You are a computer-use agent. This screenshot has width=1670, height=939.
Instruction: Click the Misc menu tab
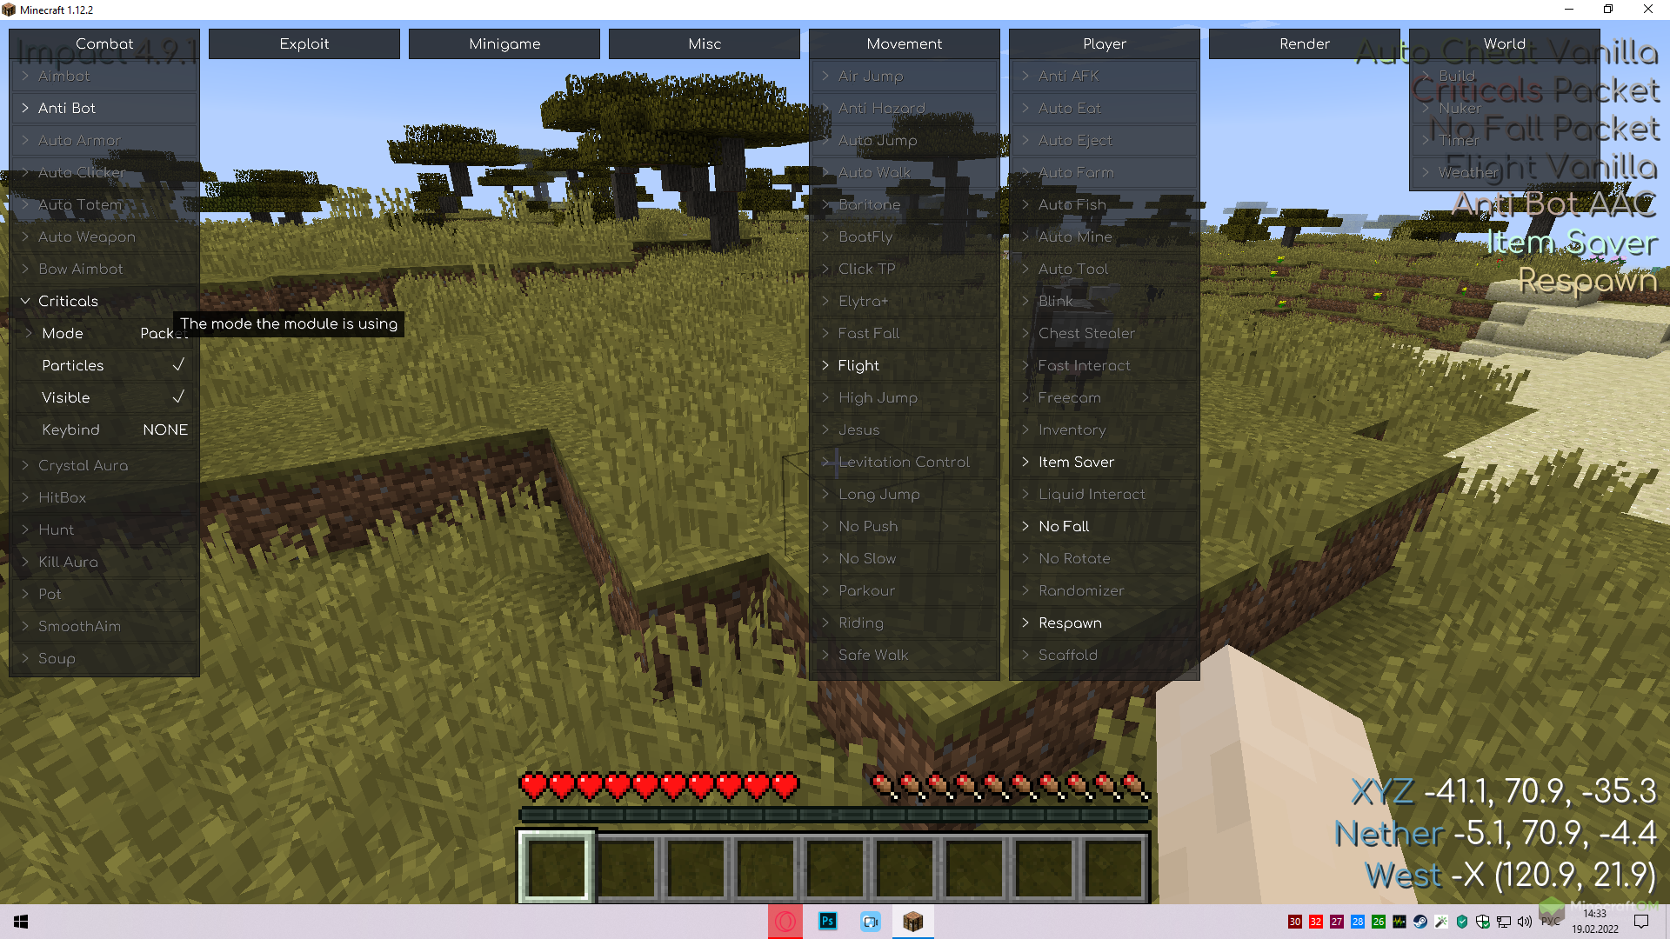point(705,43)
